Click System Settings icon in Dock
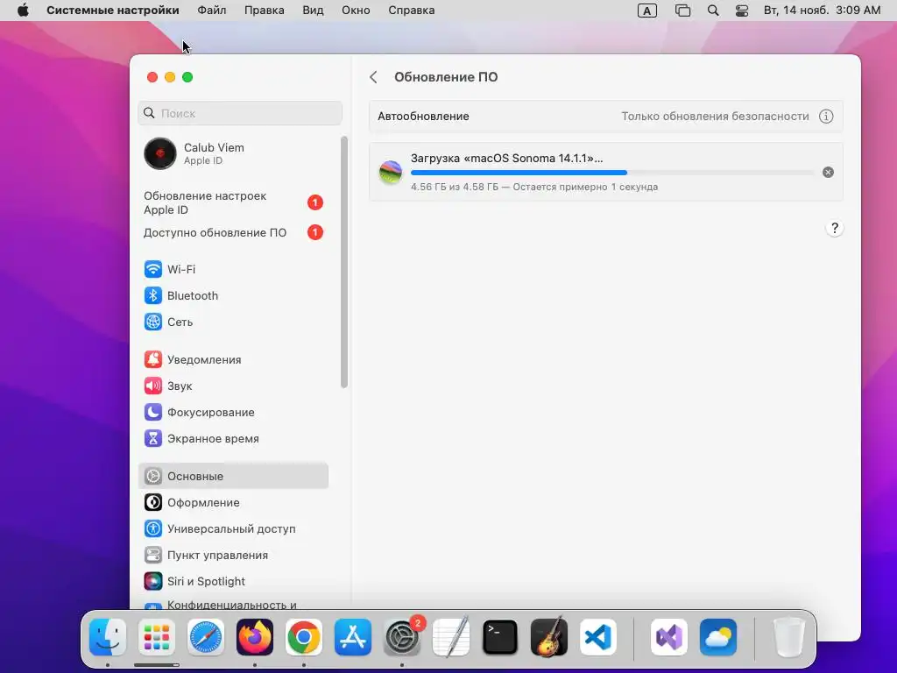The image size is (897, 673). click(402, 637)
